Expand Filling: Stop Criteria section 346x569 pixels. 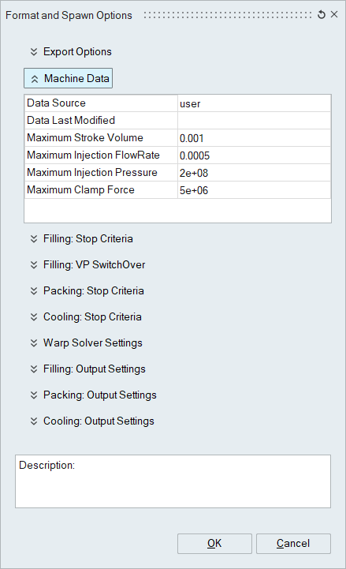[x=81, y=239]
